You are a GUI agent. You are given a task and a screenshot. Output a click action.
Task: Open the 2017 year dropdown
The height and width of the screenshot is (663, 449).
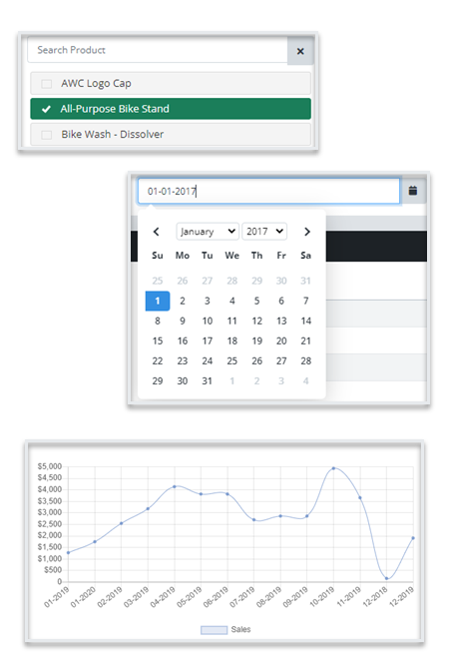pyautogui.click(x=264, y=232)
